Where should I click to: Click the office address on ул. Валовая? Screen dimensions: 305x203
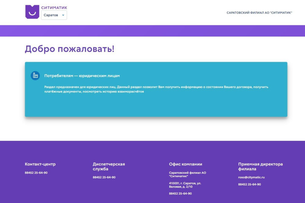[x=185, y=185]
